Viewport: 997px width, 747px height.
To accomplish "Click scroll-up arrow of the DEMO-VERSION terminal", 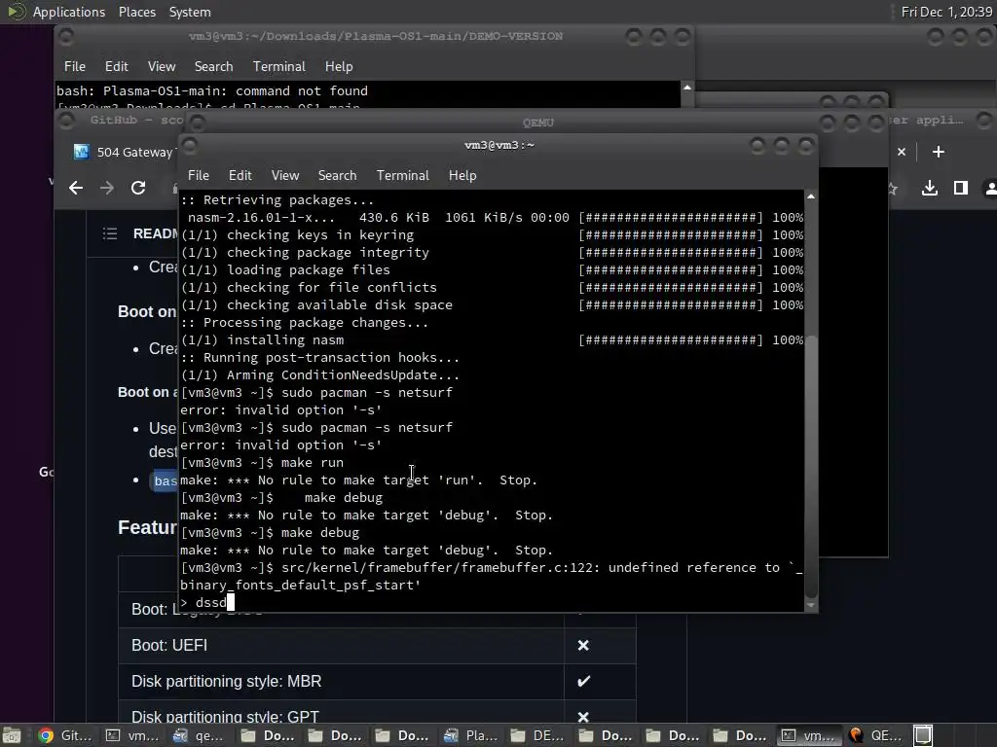I will [687, 87].
